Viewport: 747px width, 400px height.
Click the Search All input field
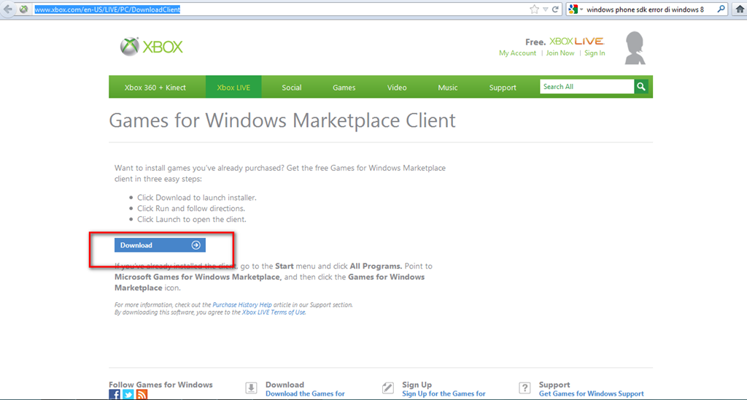(x=587, y=86)
